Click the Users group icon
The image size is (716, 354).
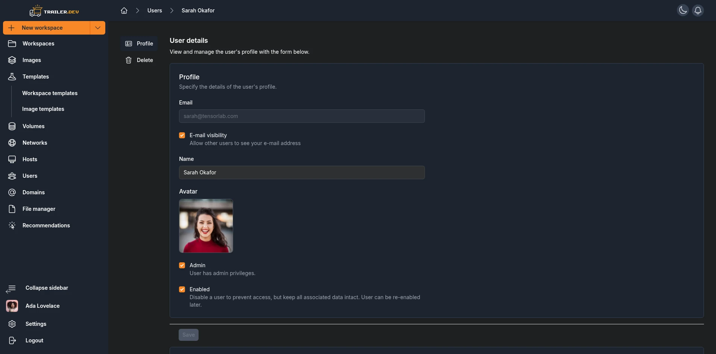pyautogui.click(x=12, y=176)
